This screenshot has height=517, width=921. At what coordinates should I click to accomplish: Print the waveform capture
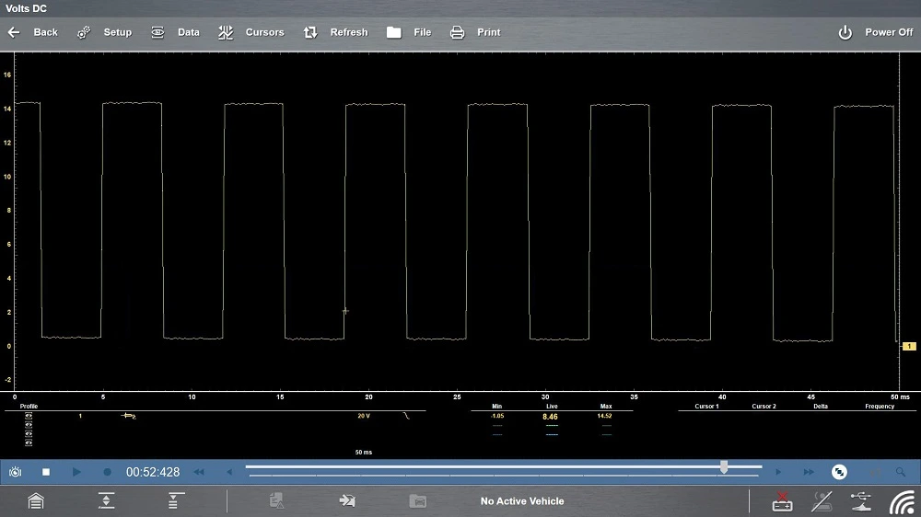pyautogui.click(x=475, y=32)
